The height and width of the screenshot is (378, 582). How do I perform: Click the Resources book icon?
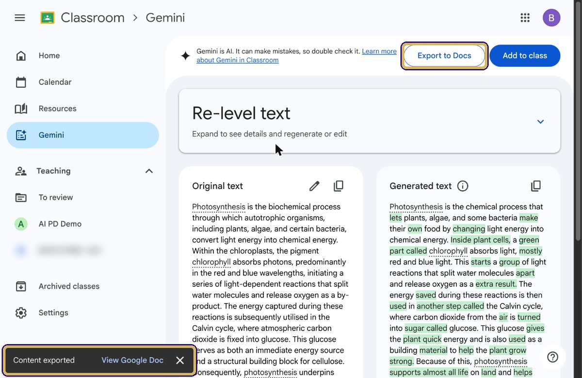(x=21, y=109)
